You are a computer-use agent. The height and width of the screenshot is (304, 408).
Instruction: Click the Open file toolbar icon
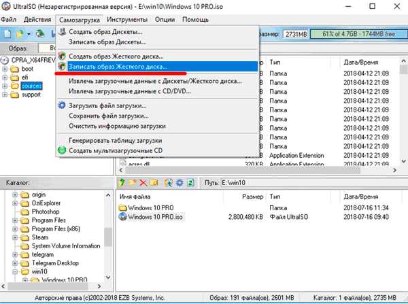coord(20,34)
